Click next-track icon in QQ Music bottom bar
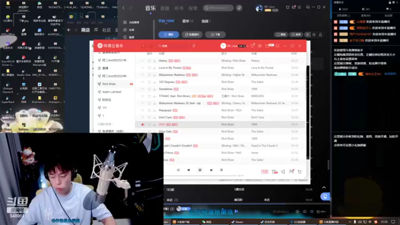The height and width of the screenshot is (225, 400). (236, 211)
